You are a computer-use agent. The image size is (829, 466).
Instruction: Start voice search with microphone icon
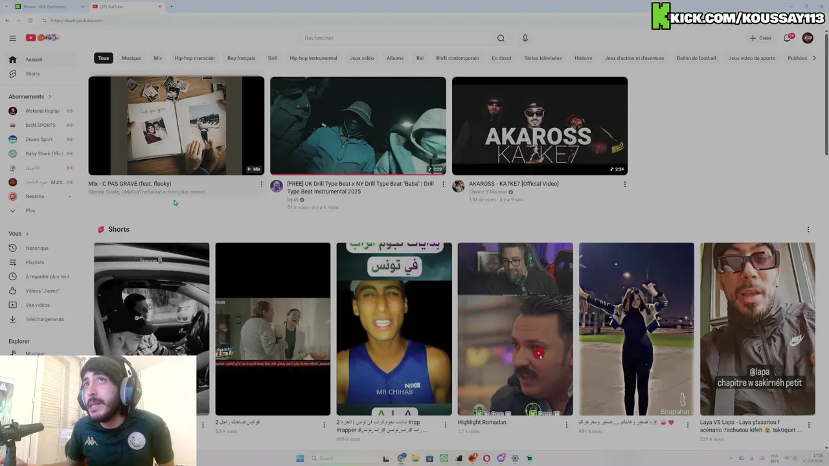point(525,38)
